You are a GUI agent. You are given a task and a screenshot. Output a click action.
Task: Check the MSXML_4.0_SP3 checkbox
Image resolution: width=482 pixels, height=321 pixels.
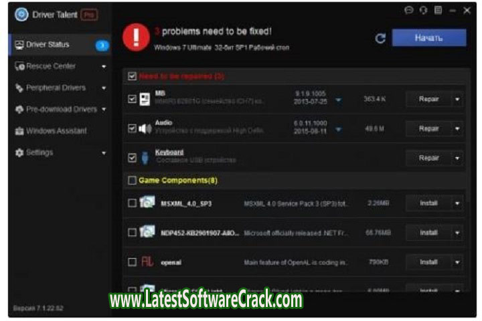click(132, 203)
